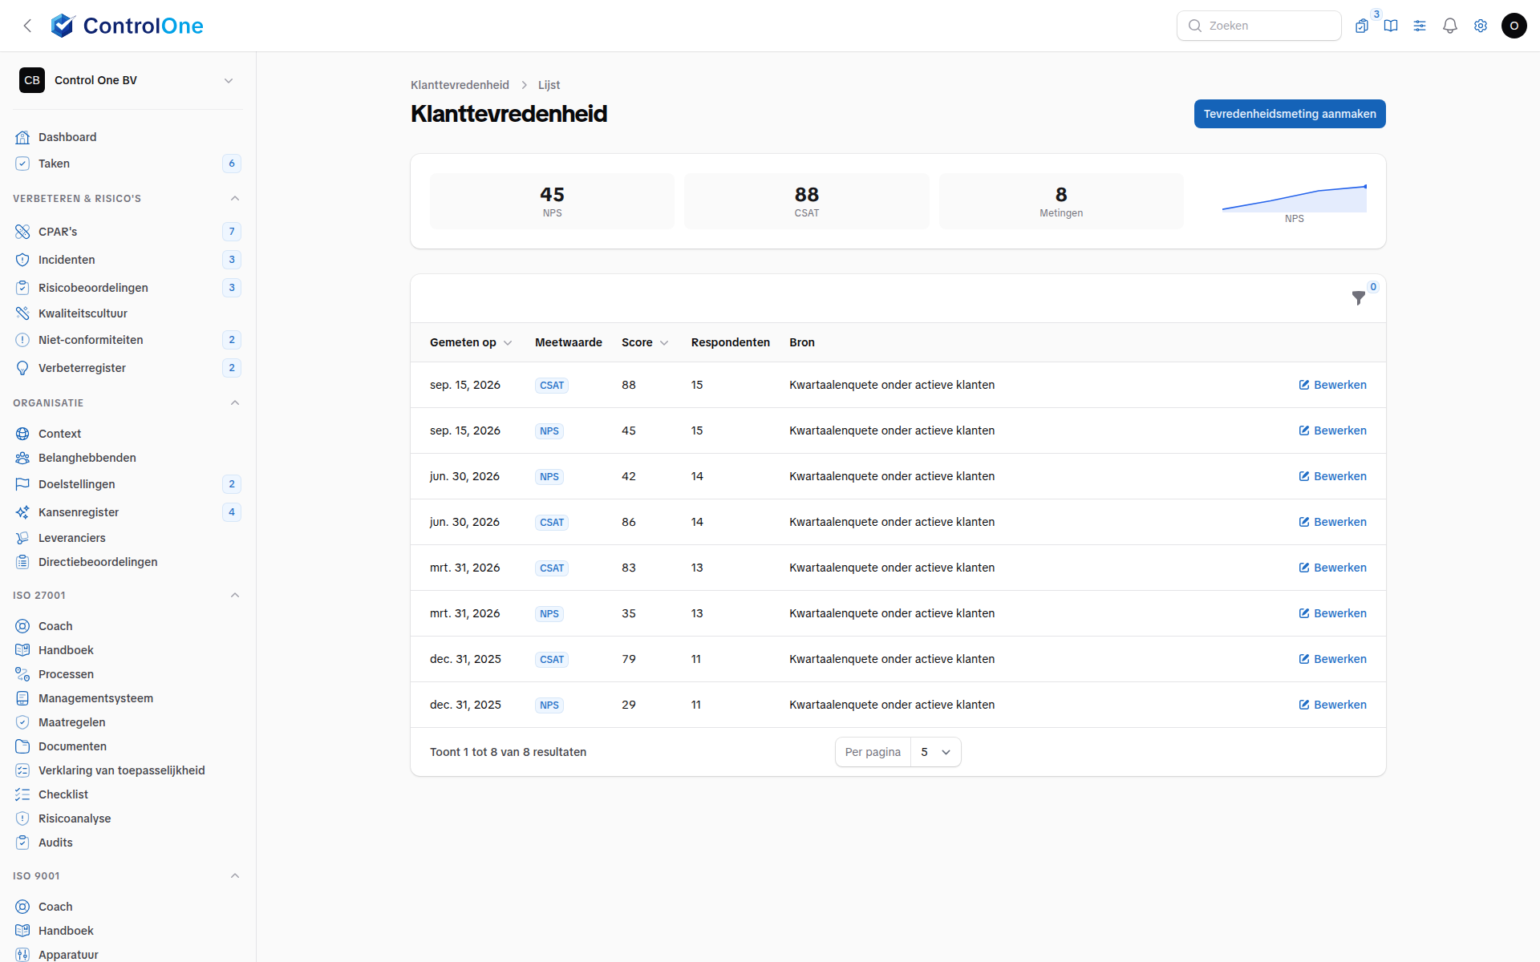Click Bewerken for sep. 15 CSAT row
The height and width of the screenshot is (962, 1540).
[1332, 385]
